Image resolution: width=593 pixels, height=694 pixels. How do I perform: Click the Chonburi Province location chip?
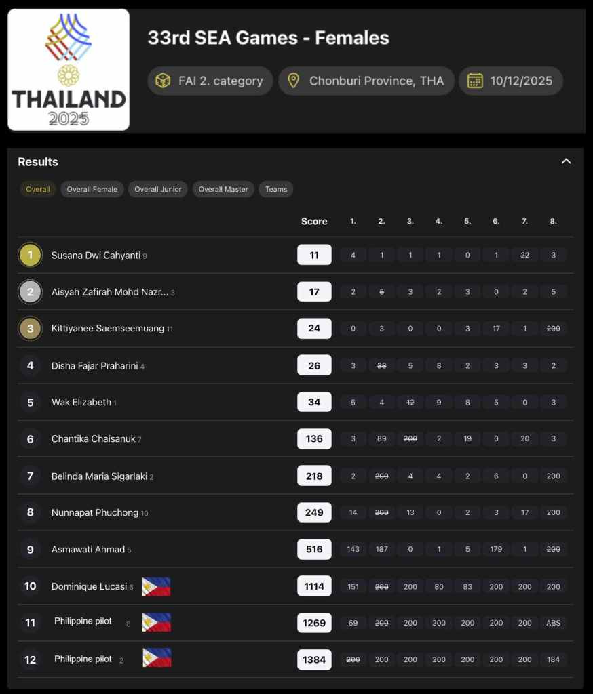point(366,81)
